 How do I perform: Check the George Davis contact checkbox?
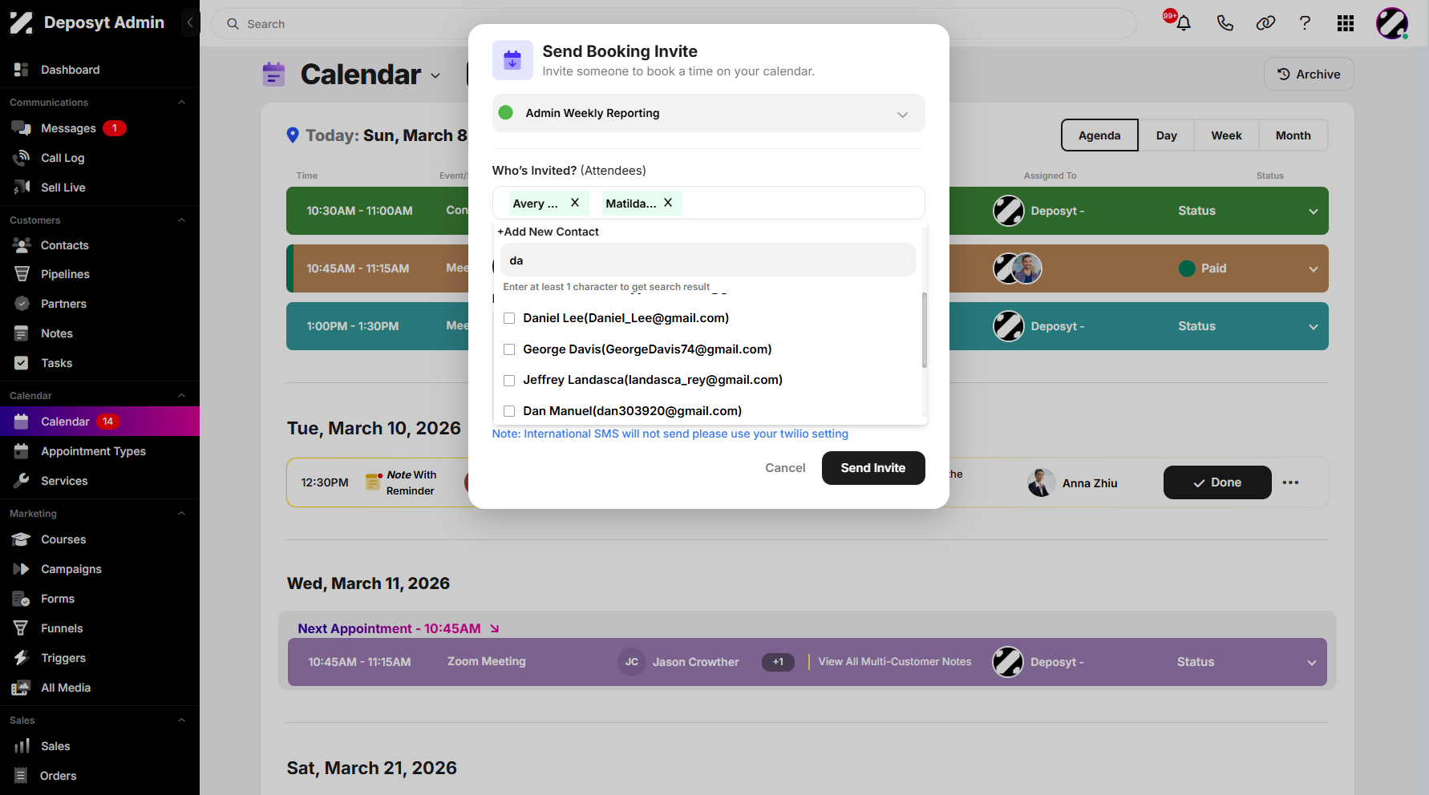coord(509,349)
